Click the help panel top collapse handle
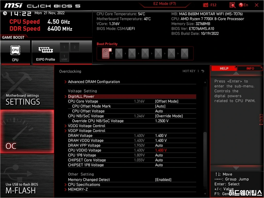The height and width of the screenshot is (198, 264). (236, 73)
